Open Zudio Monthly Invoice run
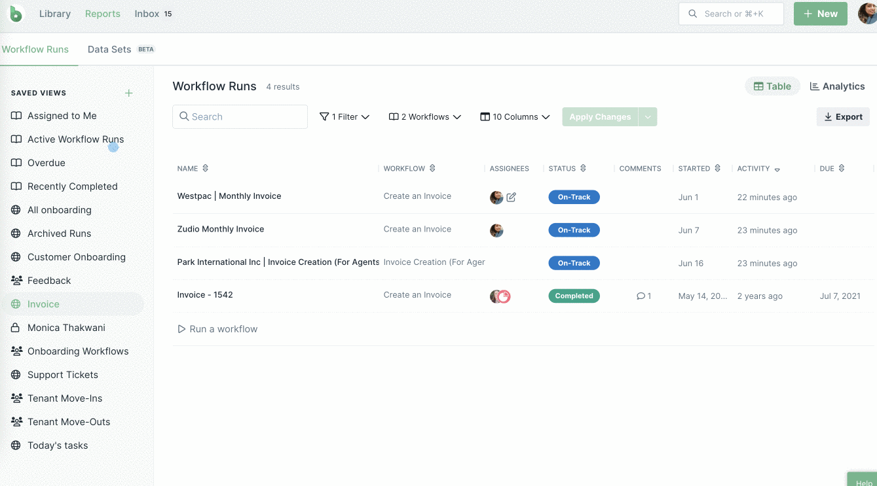Viewport: 877px width, 486px height. pos(221,230)
